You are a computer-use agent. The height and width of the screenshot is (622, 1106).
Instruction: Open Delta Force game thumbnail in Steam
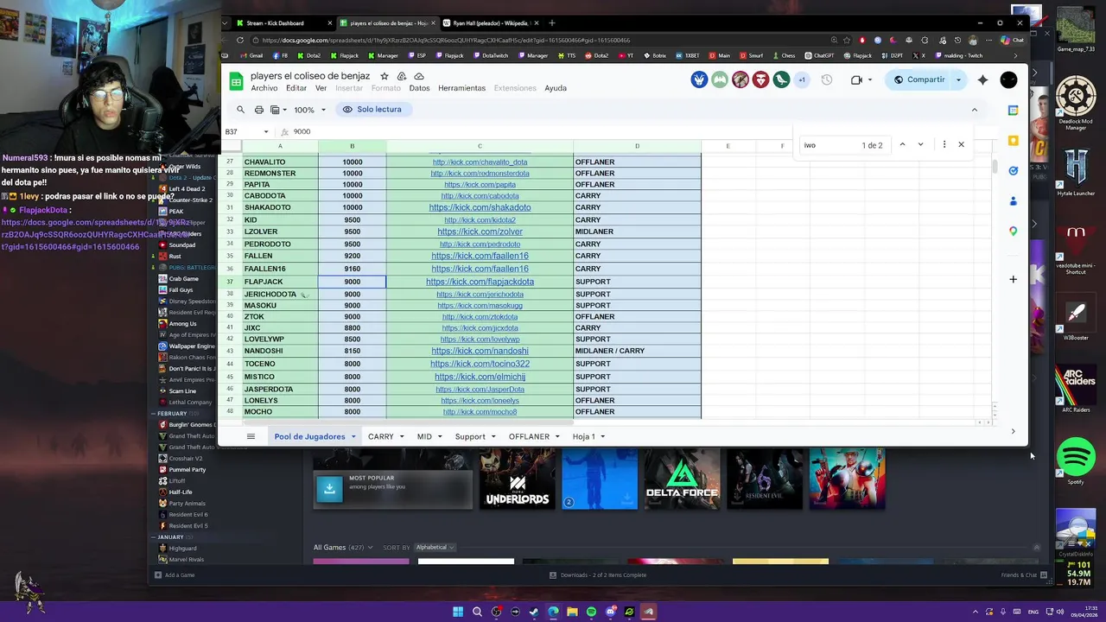682,478
